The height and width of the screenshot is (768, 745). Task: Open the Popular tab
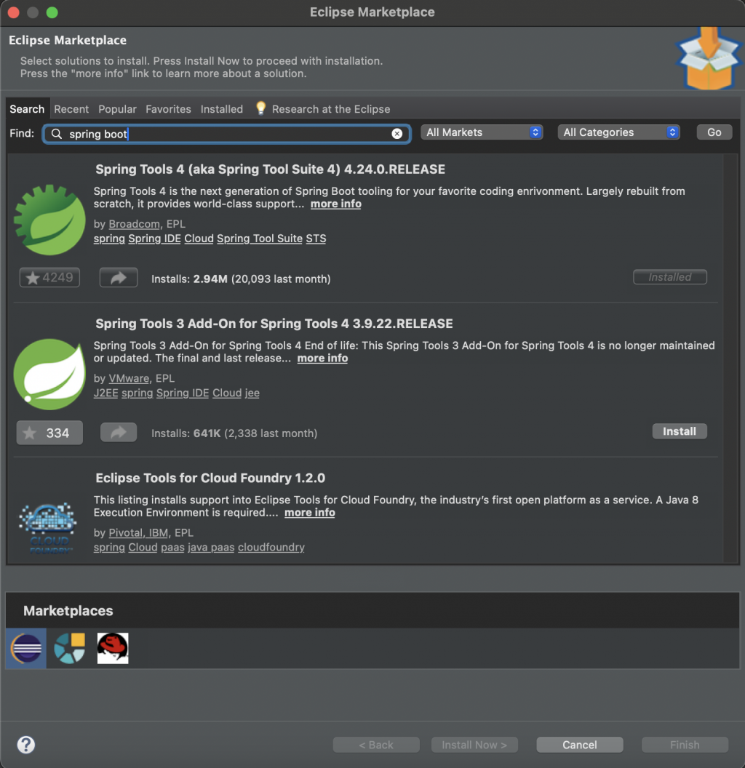click(117, 109)
